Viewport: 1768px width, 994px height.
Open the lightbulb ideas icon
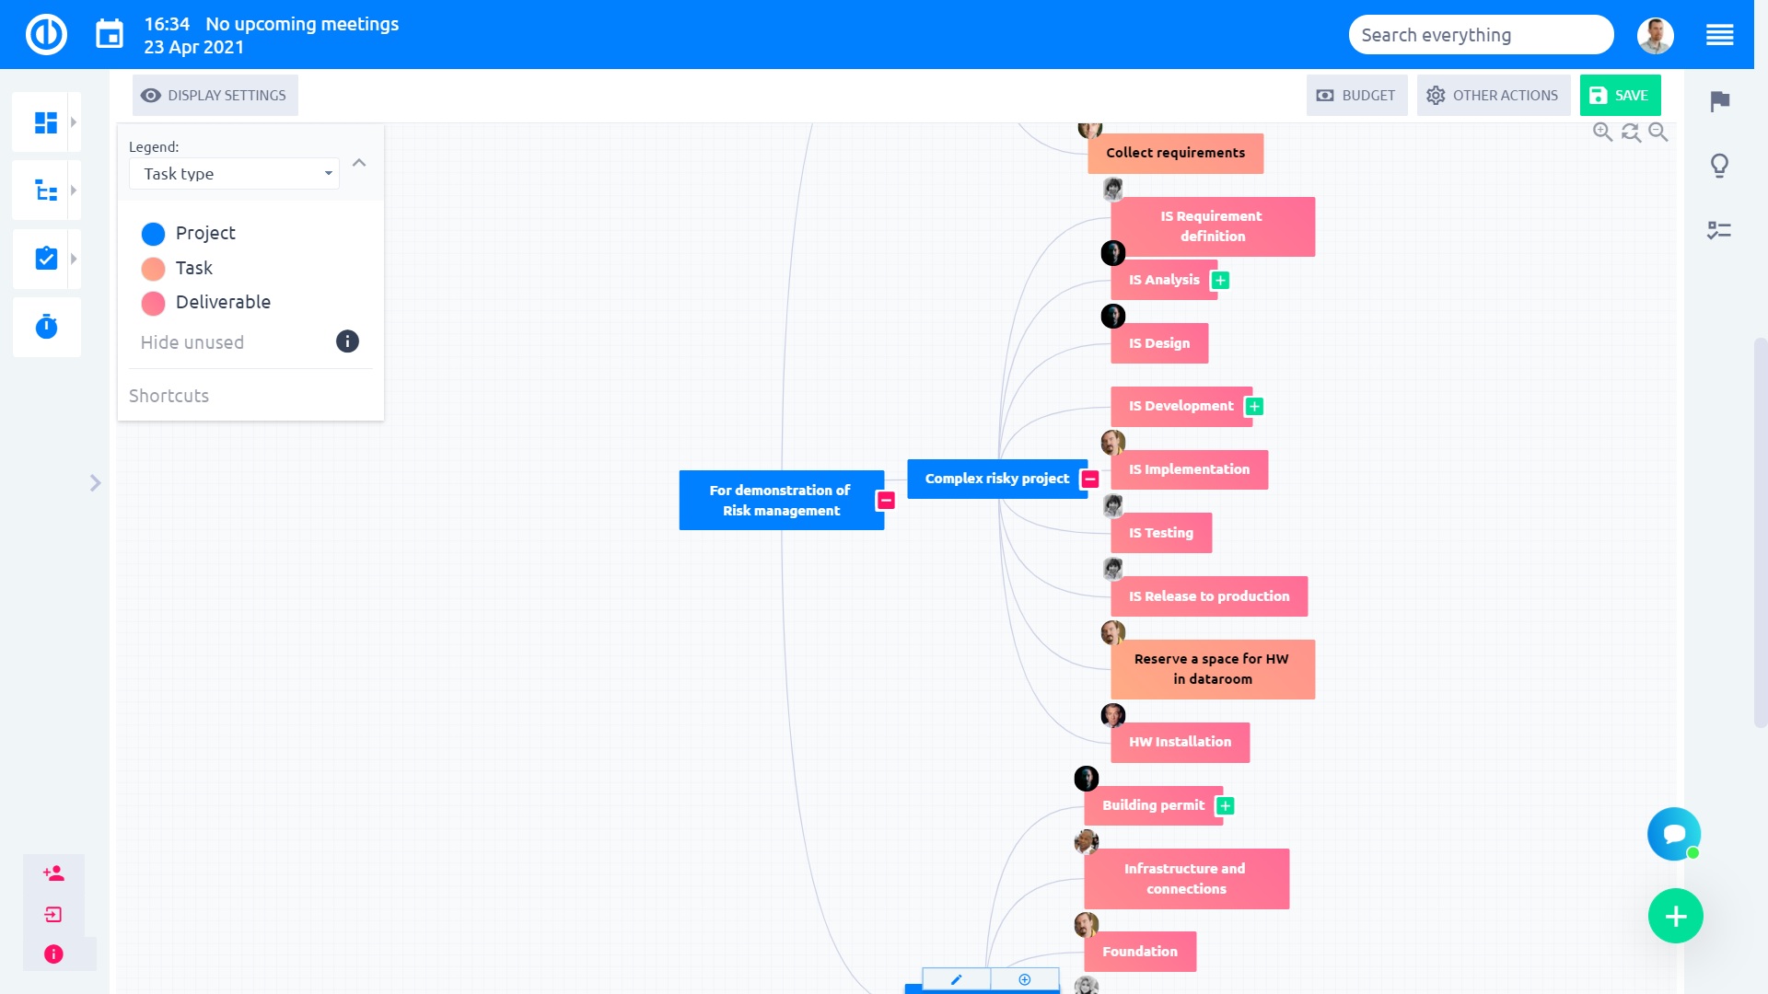click(1719, 166)
